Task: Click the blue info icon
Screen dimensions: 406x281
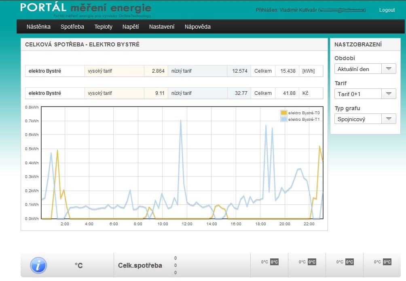Action: (x=38, y=265)
